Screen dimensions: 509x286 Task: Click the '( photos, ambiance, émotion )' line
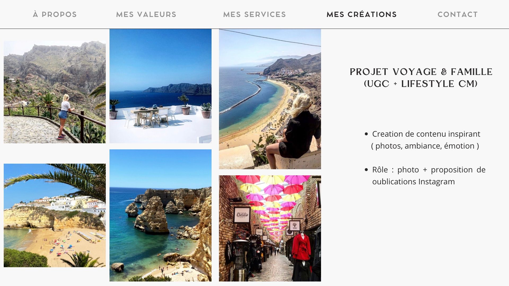(x=425, y=146)
